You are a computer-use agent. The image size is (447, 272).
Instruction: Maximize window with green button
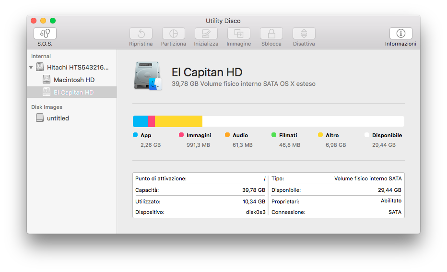pos(53,21)
